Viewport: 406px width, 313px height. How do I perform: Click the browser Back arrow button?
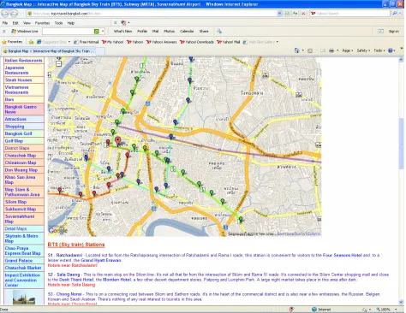coord(6,13)
